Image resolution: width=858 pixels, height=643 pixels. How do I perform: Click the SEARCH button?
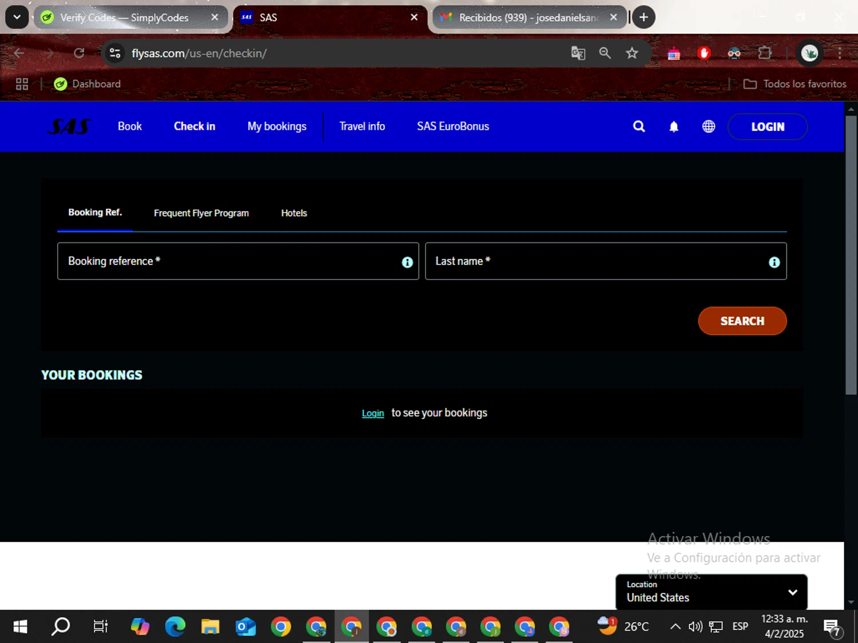point(742,321)
